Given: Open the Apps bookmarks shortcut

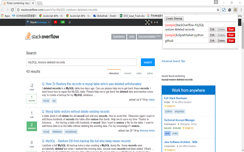Looking at the screenshot, I should [5, 16].
